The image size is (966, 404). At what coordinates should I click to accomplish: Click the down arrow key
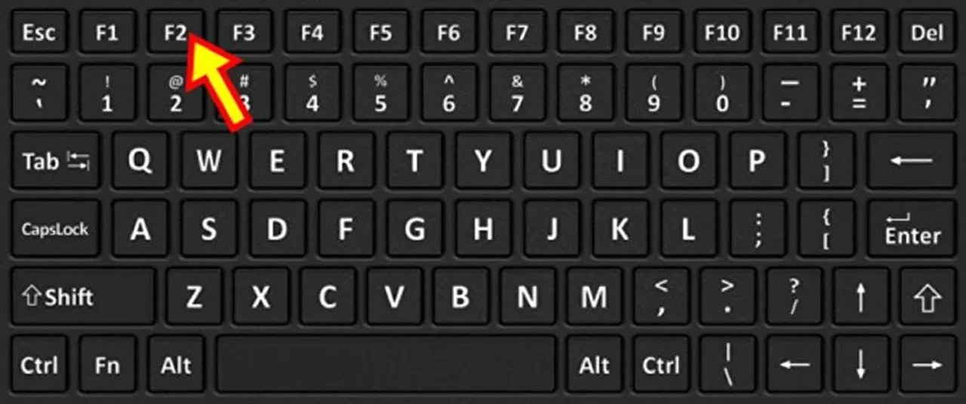click(x=860, y=365)
